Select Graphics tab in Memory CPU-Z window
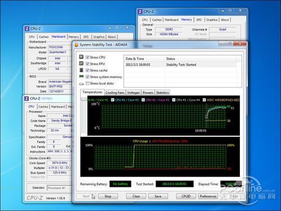This screenshot has height=211, width=281. (212, 20)
